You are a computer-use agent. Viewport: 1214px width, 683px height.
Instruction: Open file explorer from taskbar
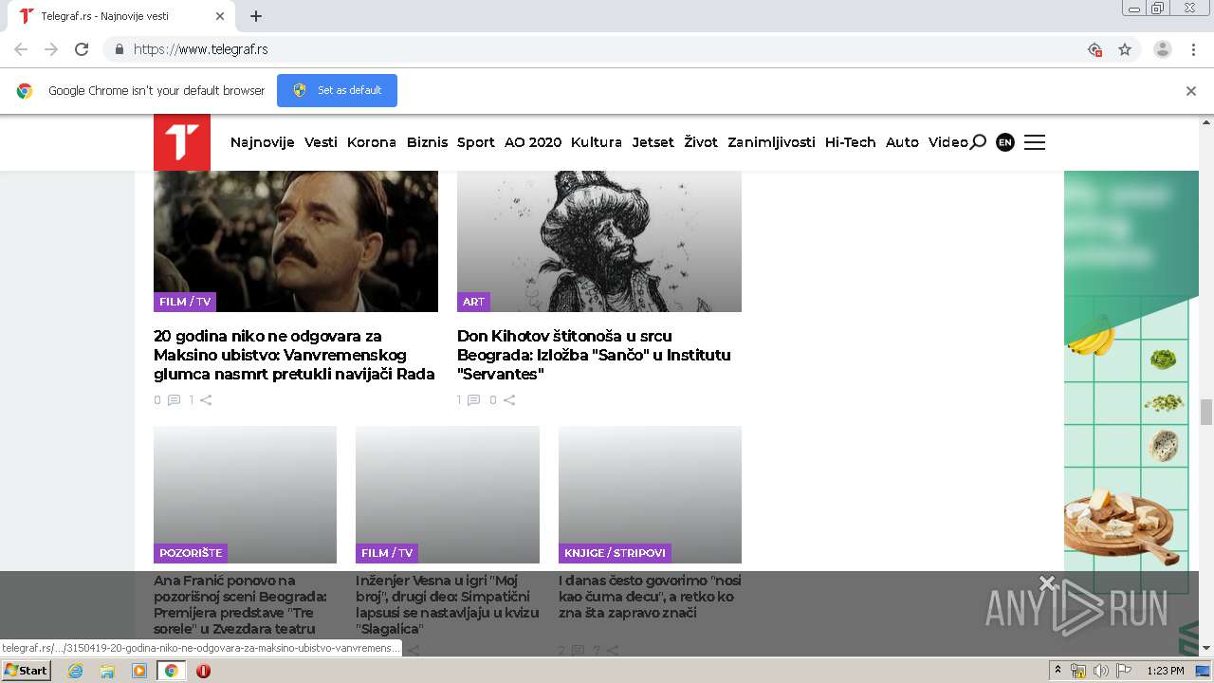click(107, 671)
